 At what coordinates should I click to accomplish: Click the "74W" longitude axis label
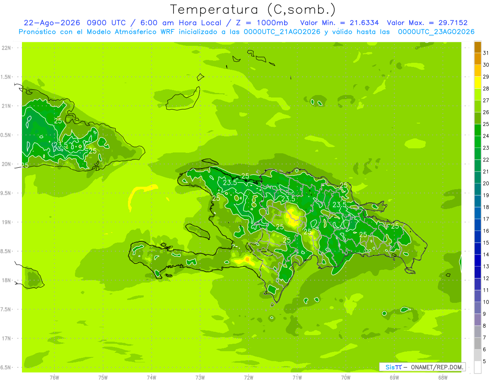point(152,378)
